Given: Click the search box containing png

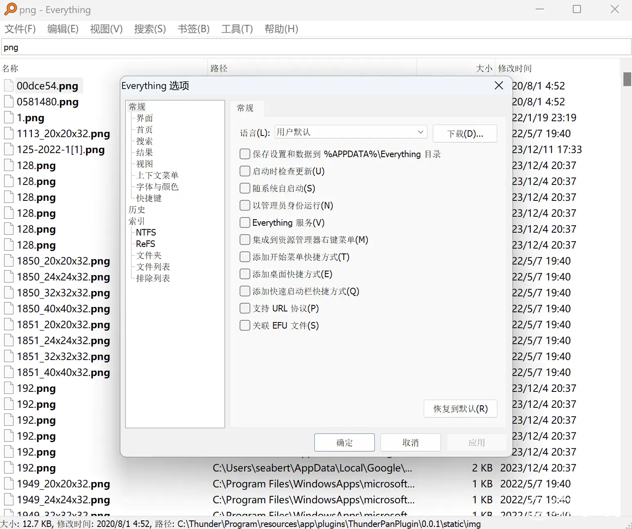Looking at the screenshot, I should 316,47.
